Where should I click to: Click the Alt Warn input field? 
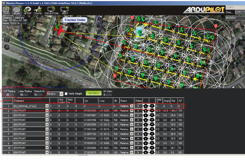(108, 95)
